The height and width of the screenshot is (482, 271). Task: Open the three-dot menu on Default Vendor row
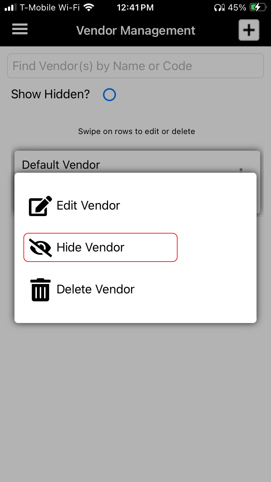click(241, 170)
